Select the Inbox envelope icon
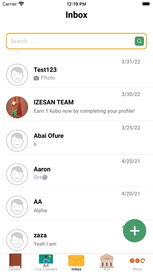Screen dimensions: 153x272 [x=76, y=260]
